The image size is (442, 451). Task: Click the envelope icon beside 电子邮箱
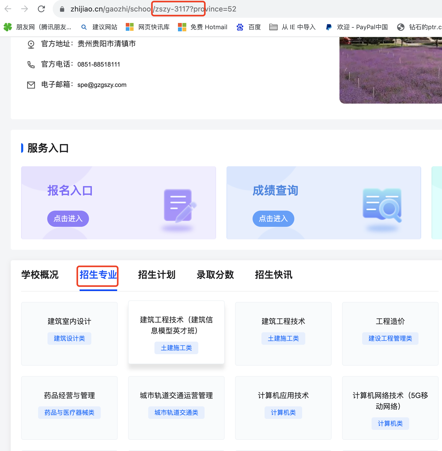[x=31, y=85]
